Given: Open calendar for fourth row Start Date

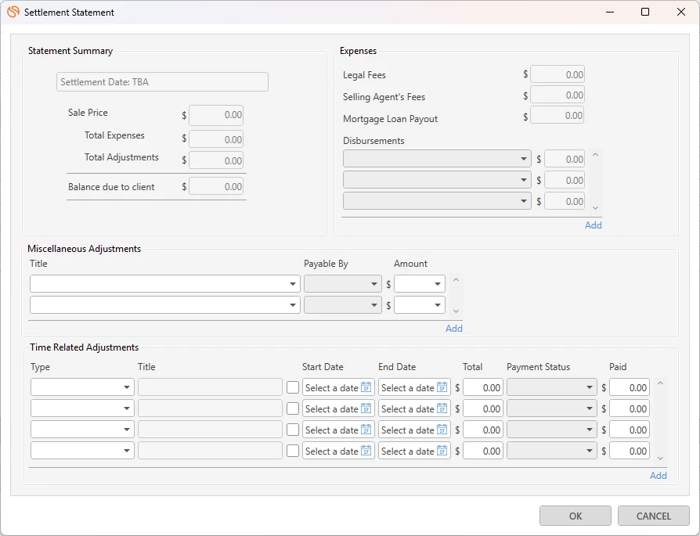Looking at the screenshot, I should pos(366,451).
